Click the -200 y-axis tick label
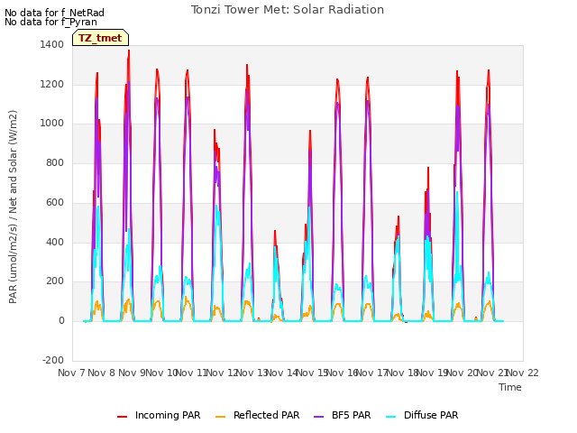The height and width of the screenshot is (433, 577). pos(53,360)
